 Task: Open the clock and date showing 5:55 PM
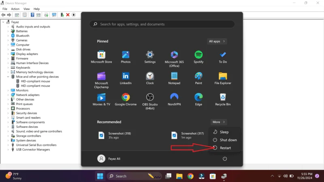tap(305, 176)
